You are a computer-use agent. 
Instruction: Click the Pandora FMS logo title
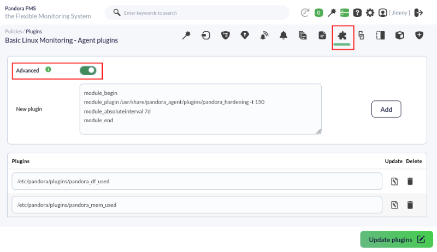coord(20,8)
